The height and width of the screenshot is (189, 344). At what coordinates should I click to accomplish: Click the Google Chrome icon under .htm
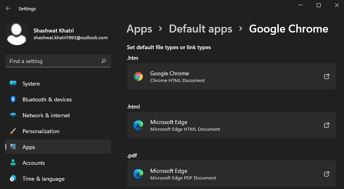point(138,76)
